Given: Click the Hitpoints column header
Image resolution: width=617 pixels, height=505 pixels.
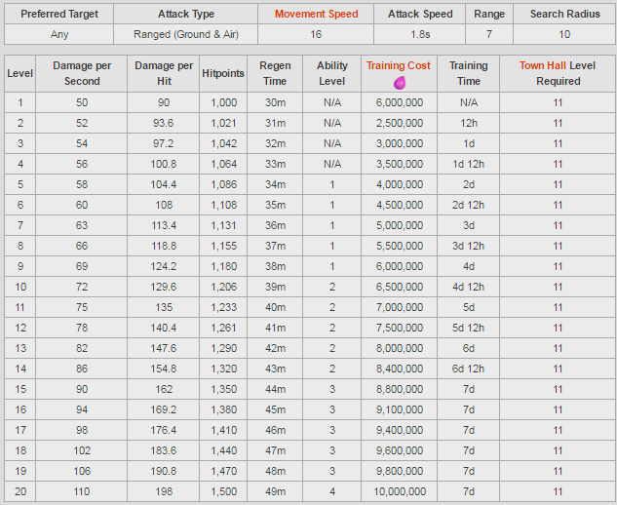Looking at the screenshot, I should tap(223, 73).
